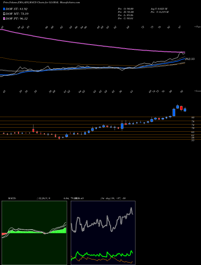Click the previous close value 'Pre C: 93.01'

coord(125,18)
